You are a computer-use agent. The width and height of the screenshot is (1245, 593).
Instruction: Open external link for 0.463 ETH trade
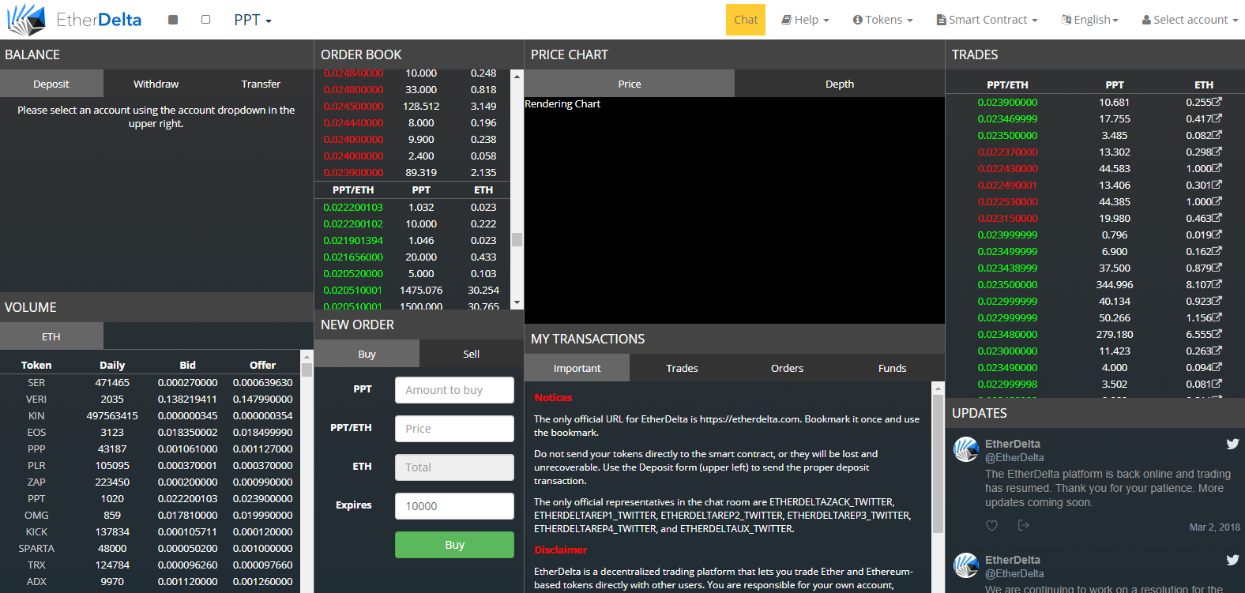coord(1217,218)
